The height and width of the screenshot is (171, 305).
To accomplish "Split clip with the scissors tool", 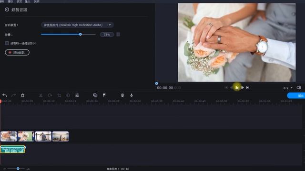I will pyautogui.click(x=41, y=95).
